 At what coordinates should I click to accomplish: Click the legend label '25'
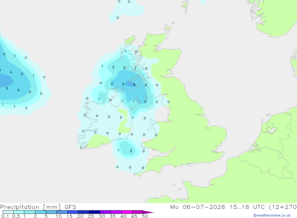[x=91, y=216]
